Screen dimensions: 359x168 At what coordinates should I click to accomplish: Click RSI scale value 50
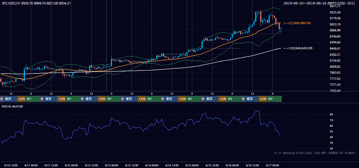click(x=331, y=131)
